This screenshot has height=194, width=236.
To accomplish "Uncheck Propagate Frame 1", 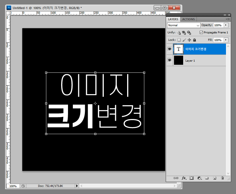I will 201,32.
